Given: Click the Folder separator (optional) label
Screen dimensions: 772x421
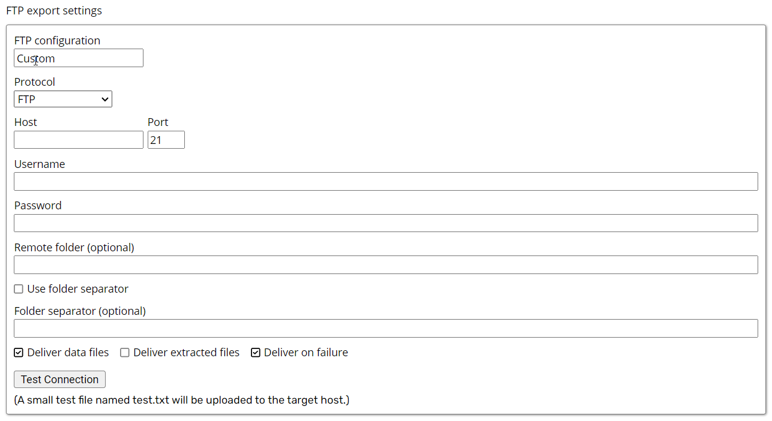Looking at the screenshot, I should coord(80,311).
